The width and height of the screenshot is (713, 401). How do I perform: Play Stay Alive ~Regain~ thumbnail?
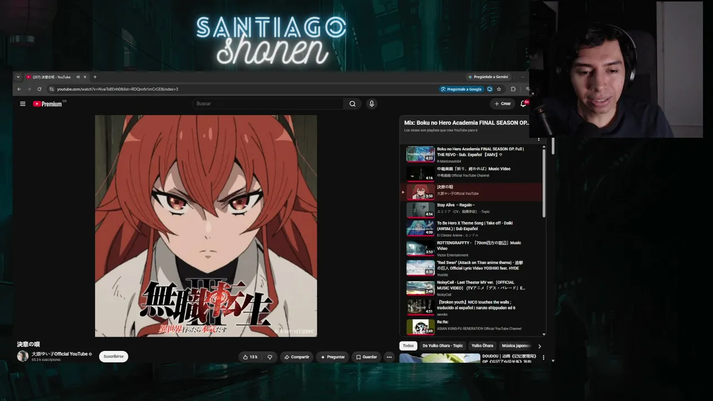click(x=420, y=210)
